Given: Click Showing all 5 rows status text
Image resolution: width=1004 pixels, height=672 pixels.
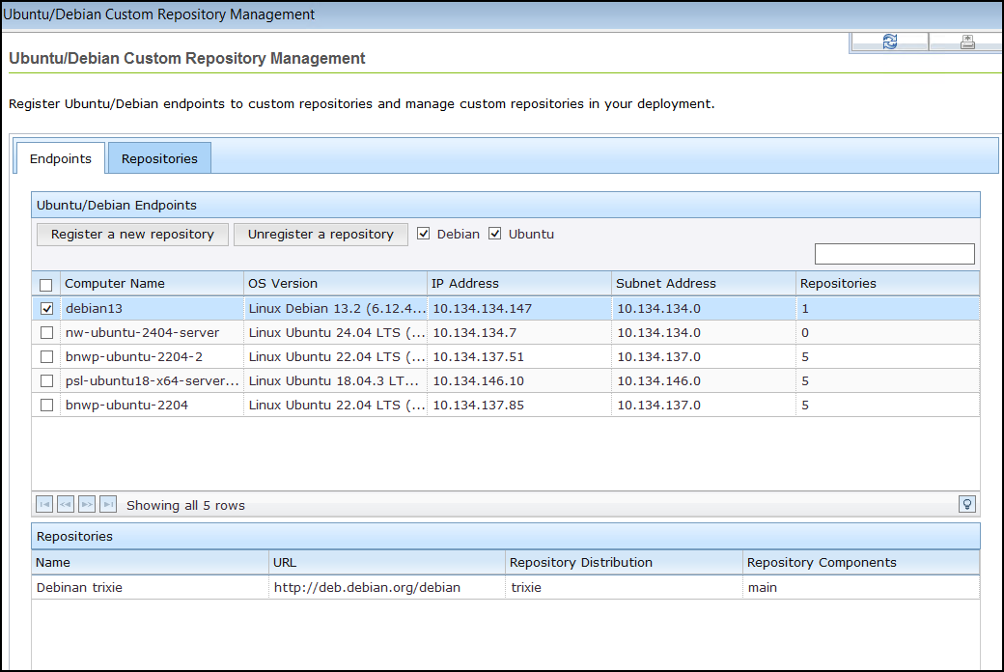Looking at the screenshot, I should 185,505.
